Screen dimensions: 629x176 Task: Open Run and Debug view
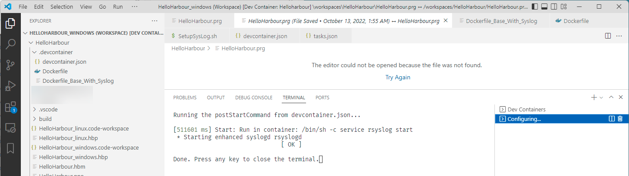(x=10, y=86)
